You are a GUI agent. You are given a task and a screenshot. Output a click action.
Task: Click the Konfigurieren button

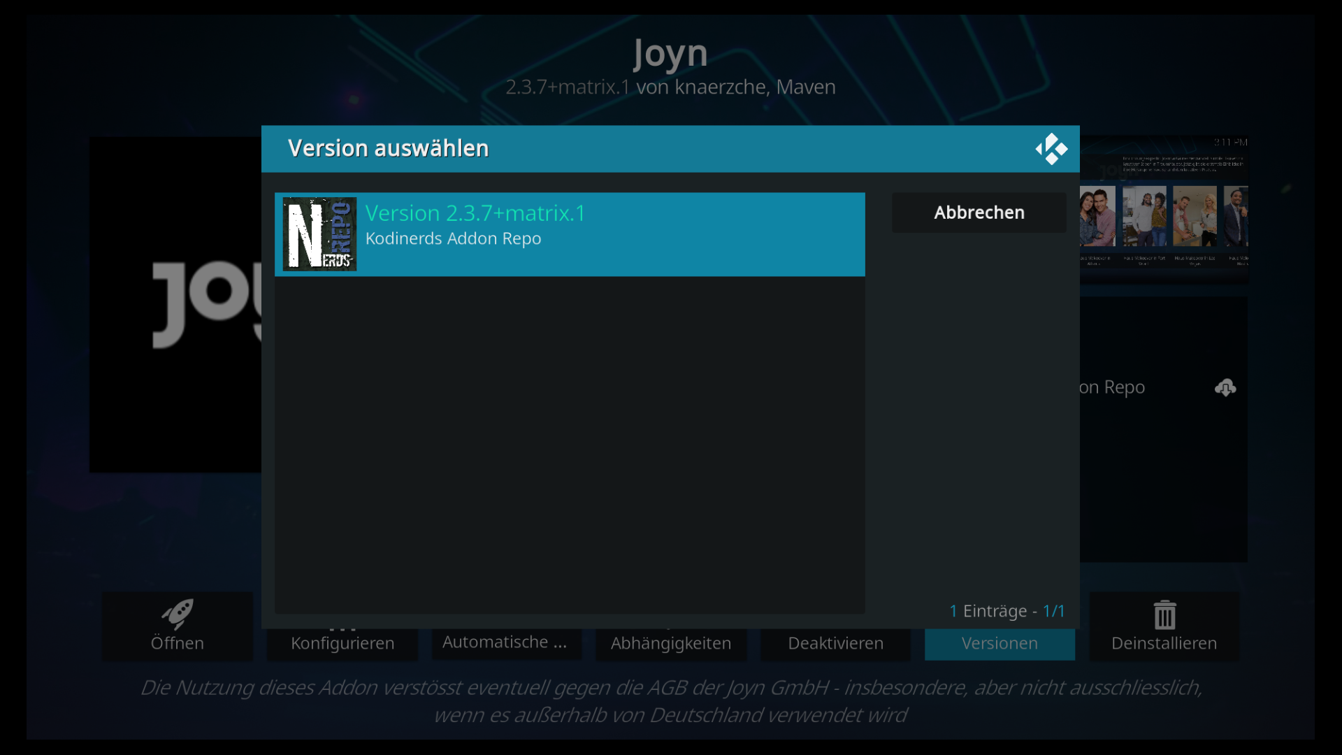(342, 643)
